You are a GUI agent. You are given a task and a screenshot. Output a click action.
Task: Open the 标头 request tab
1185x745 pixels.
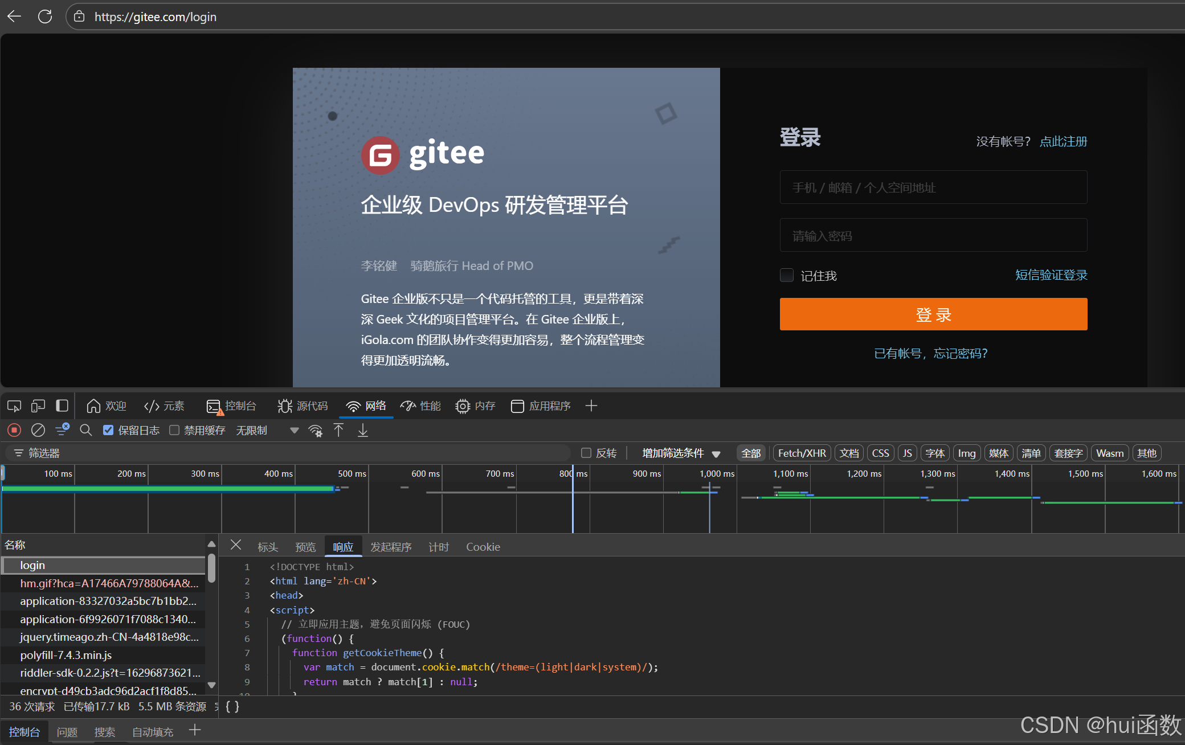point(268,547)
